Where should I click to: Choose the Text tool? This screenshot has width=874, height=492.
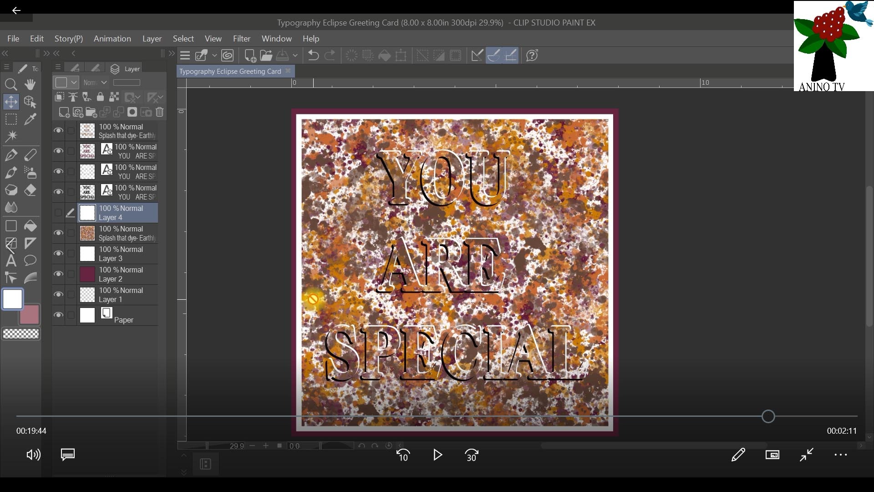coord(11,261)
